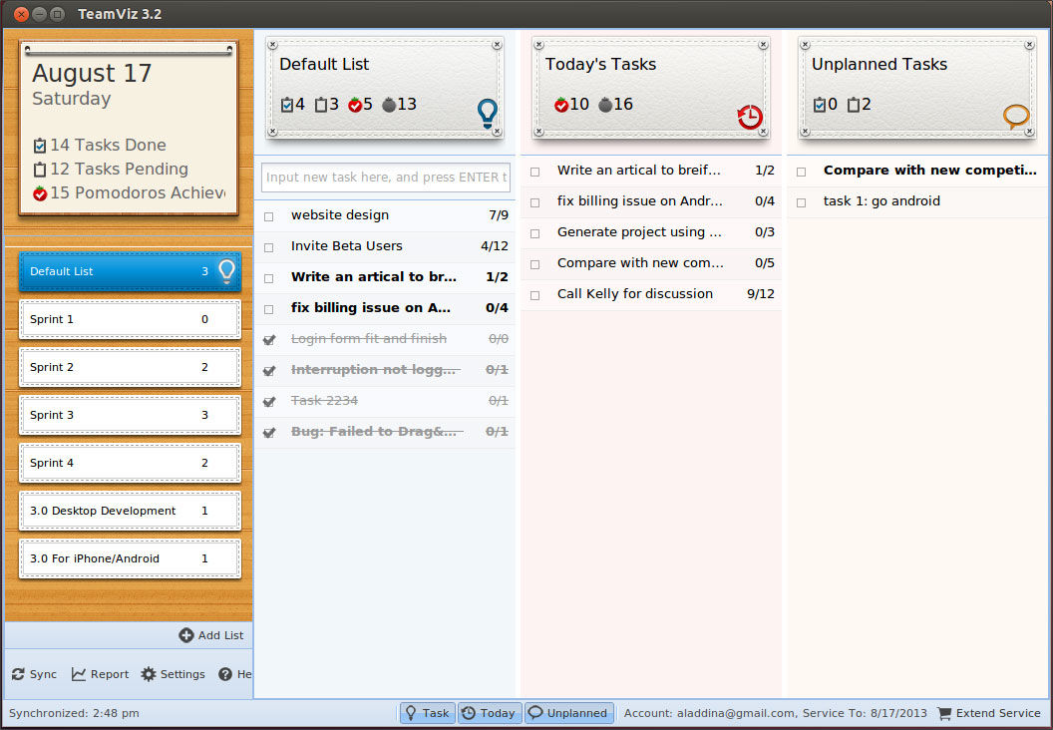Click the Add List button
The image size is (1053, 730).
pyautogui.click(x=211, y=635)
